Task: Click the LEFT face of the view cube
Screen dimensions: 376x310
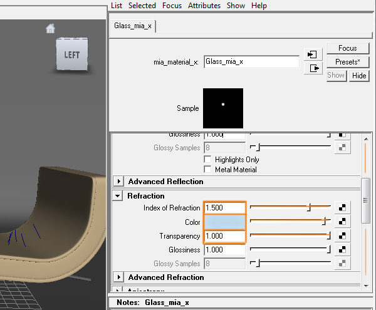Action: pos(72,54)
